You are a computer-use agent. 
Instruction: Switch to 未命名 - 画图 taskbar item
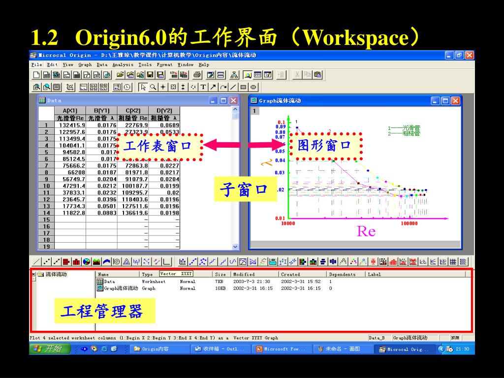coord(343,349)
